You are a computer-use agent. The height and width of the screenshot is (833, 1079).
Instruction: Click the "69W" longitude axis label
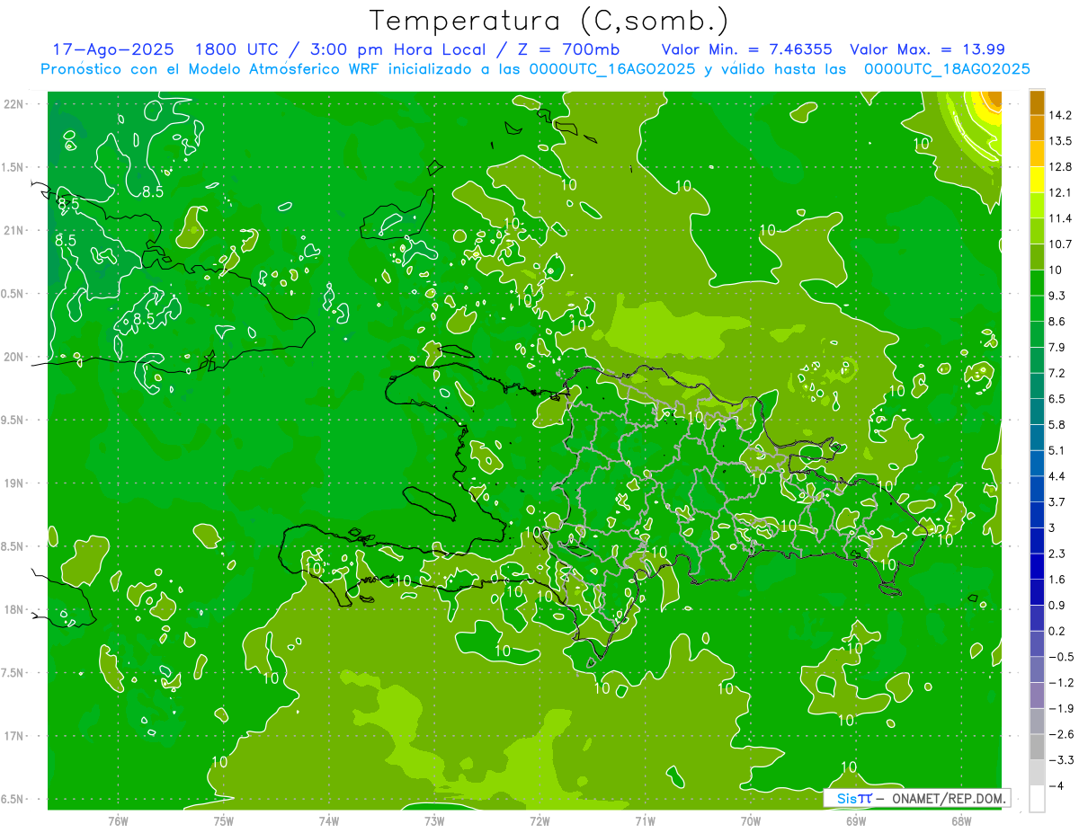pyautogui.click(x=856, y=820)
